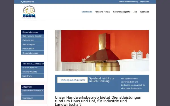
Task: Open the Unsere Firma menu item
Action: pyautogui.click(x=103, y=12)
